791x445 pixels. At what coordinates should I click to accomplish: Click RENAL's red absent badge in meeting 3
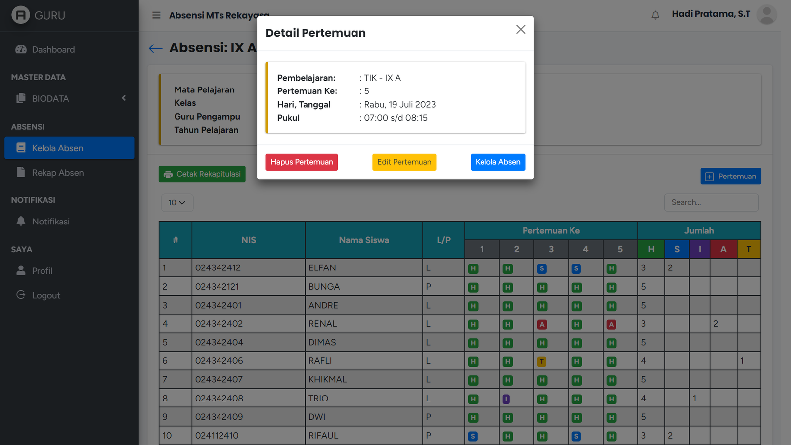pyautogui.click(x=542, y=324)
